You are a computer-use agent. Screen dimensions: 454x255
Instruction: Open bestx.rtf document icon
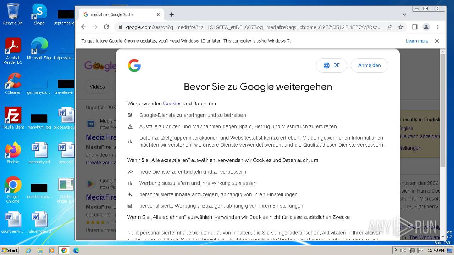[x=66, y=153]
